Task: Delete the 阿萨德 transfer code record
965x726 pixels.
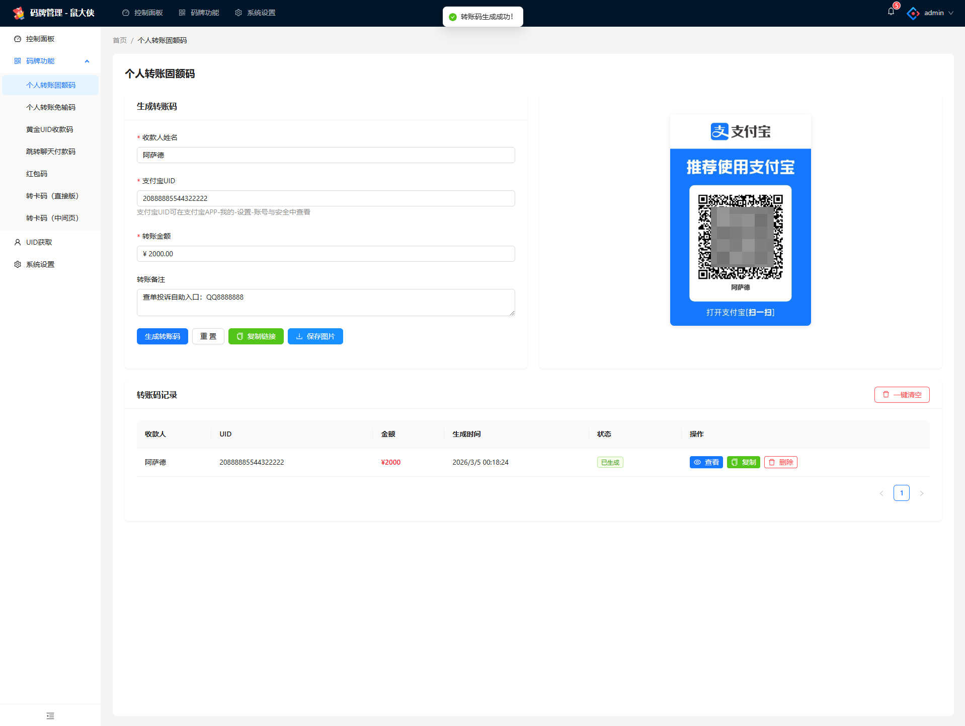Action: [780, 462]
